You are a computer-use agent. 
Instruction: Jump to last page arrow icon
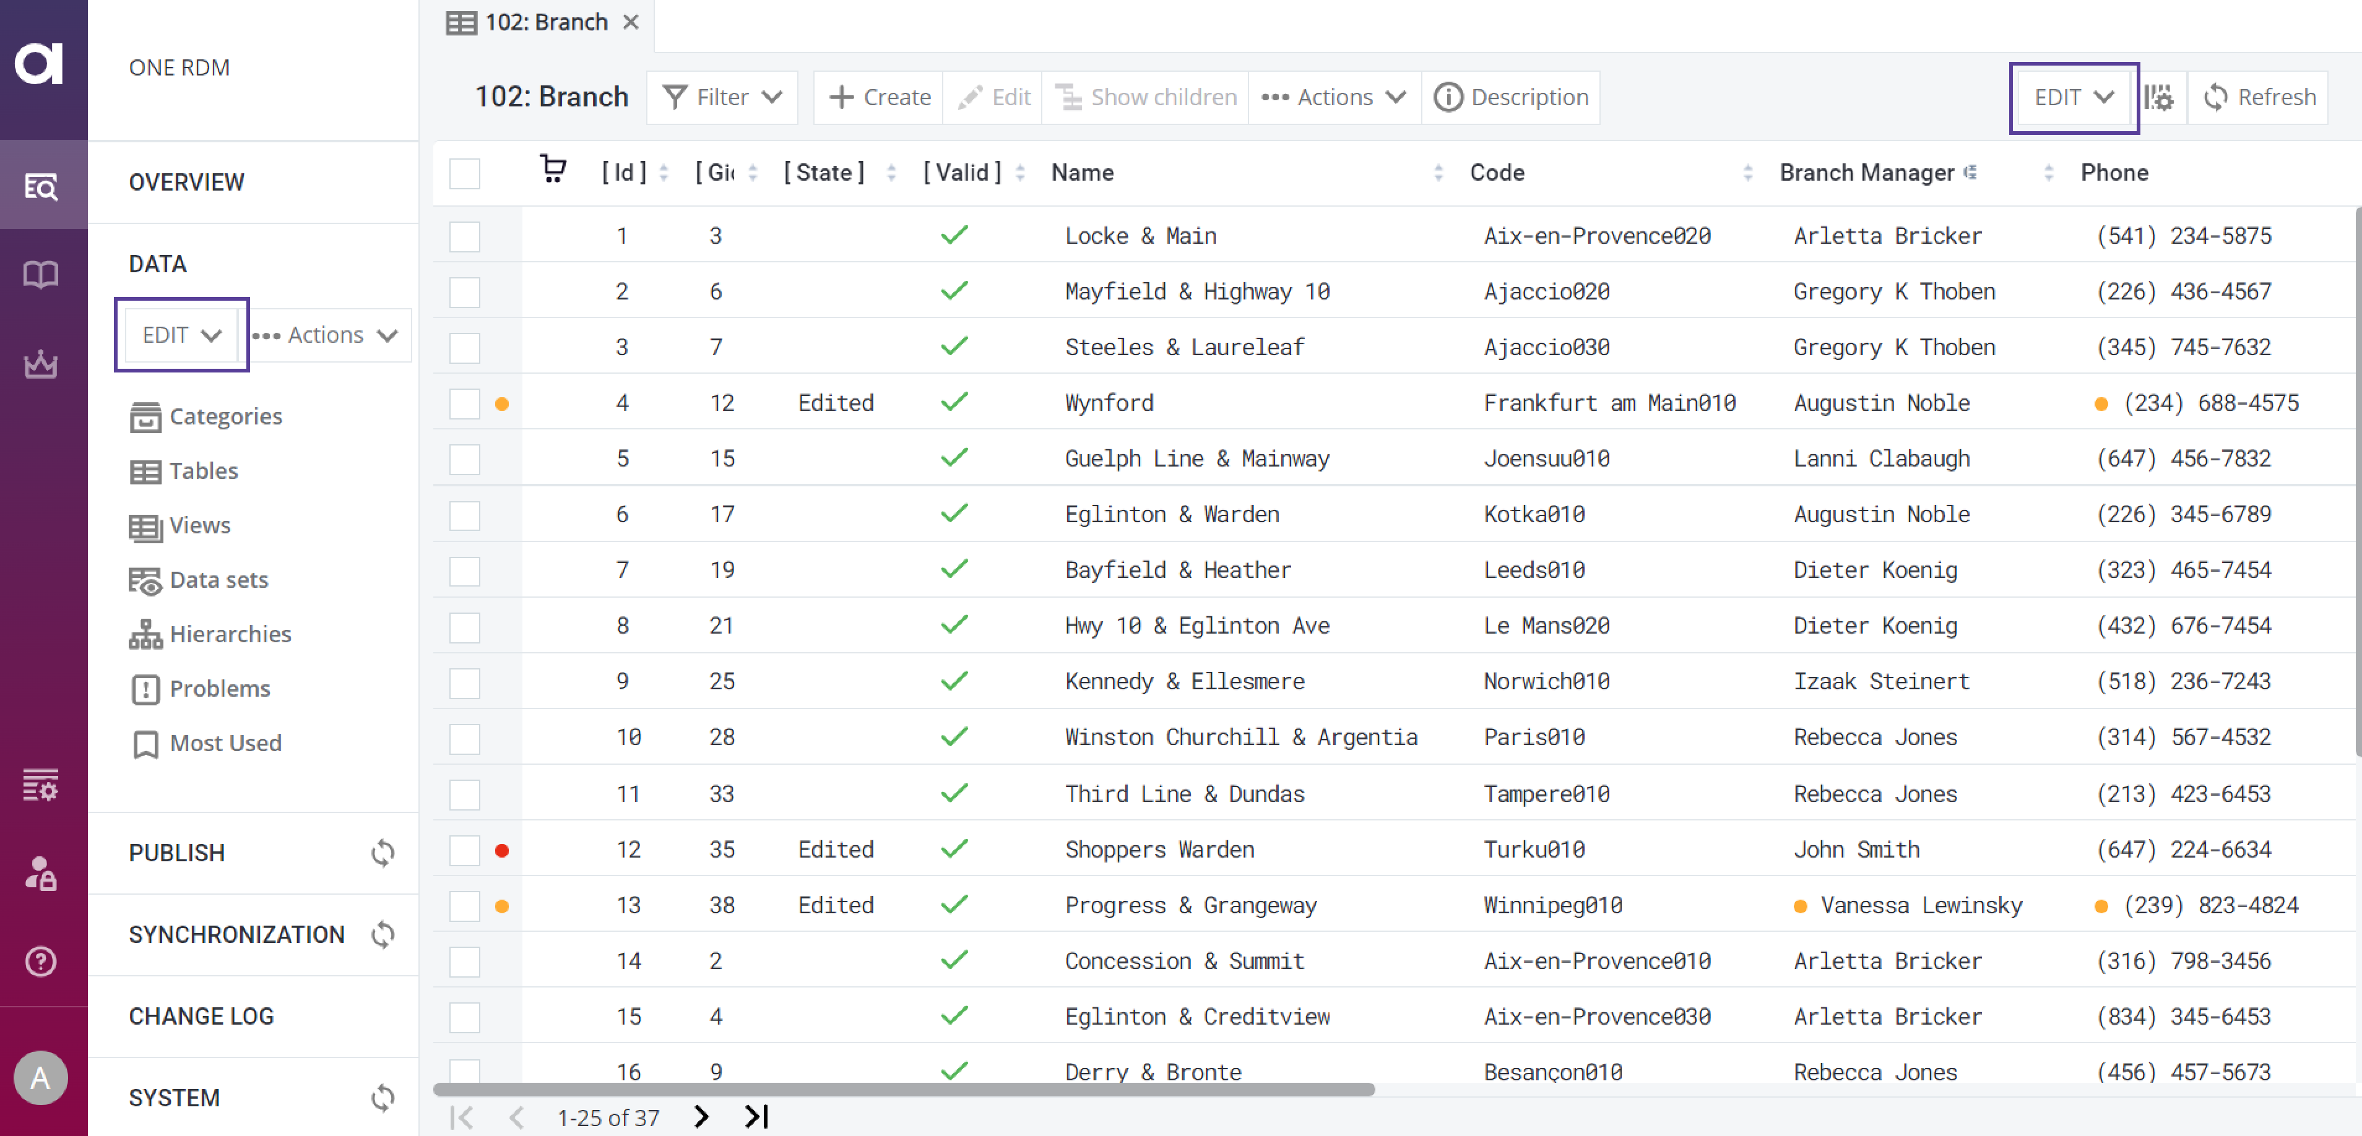coord(756,1117)
